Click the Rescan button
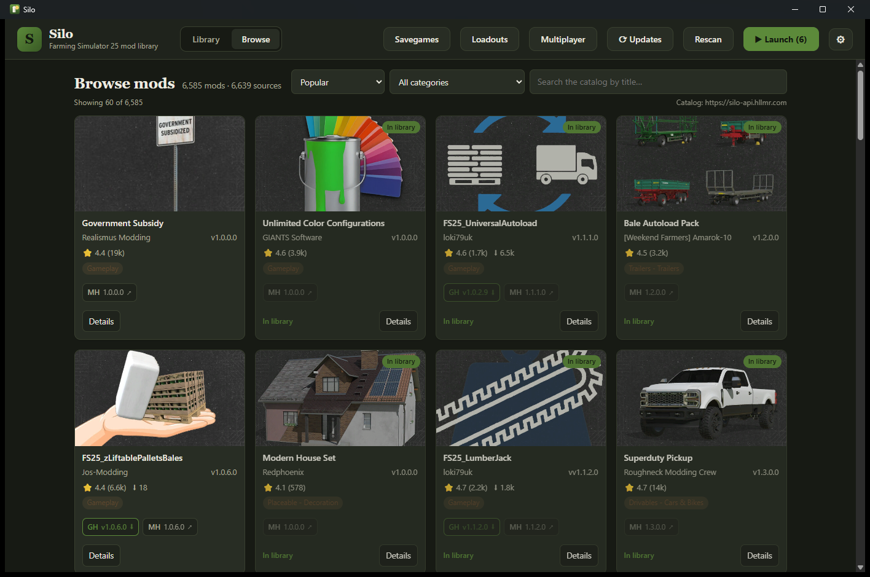 click(708, 39)
